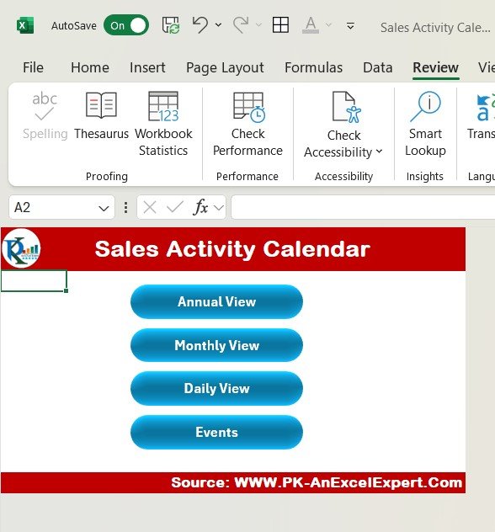Open Workbook Statistics
Image resolution: width=495 pixels, height=532 pixels.
click(x=163, y=125)
